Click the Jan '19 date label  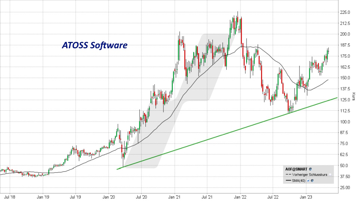click(x=43, y=197)
